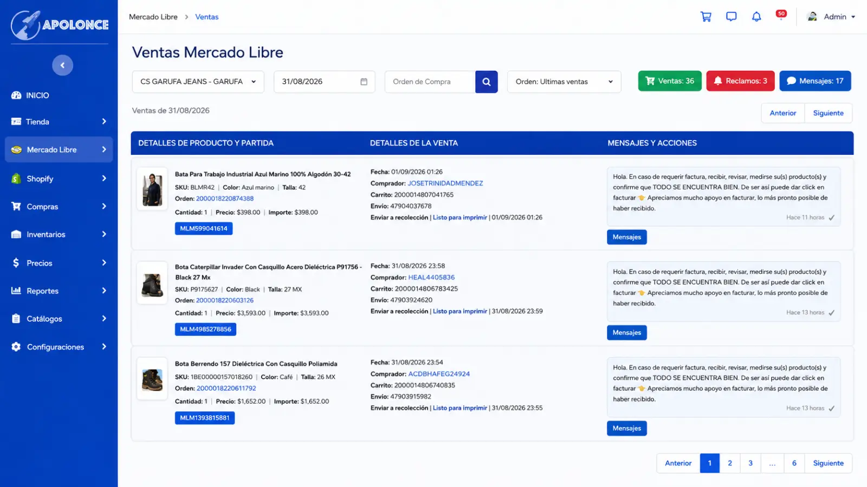Expand the Inventarios menu chevron
The image size is (867, 487).
click(104, 234)
